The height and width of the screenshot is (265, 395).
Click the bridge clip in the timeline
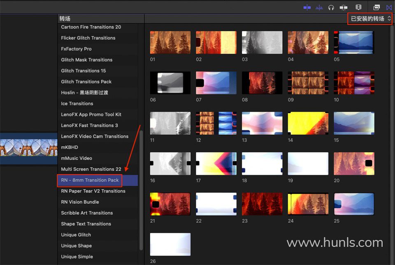pyautogui.click(x=29, y=147)
